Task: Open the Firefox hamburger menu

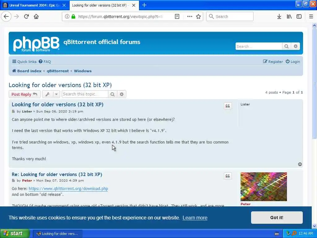Action: pos(311,16)
